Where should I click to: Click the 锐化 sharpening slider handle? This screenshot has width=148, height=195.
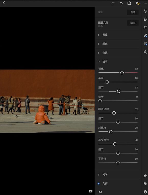(122, 73)
